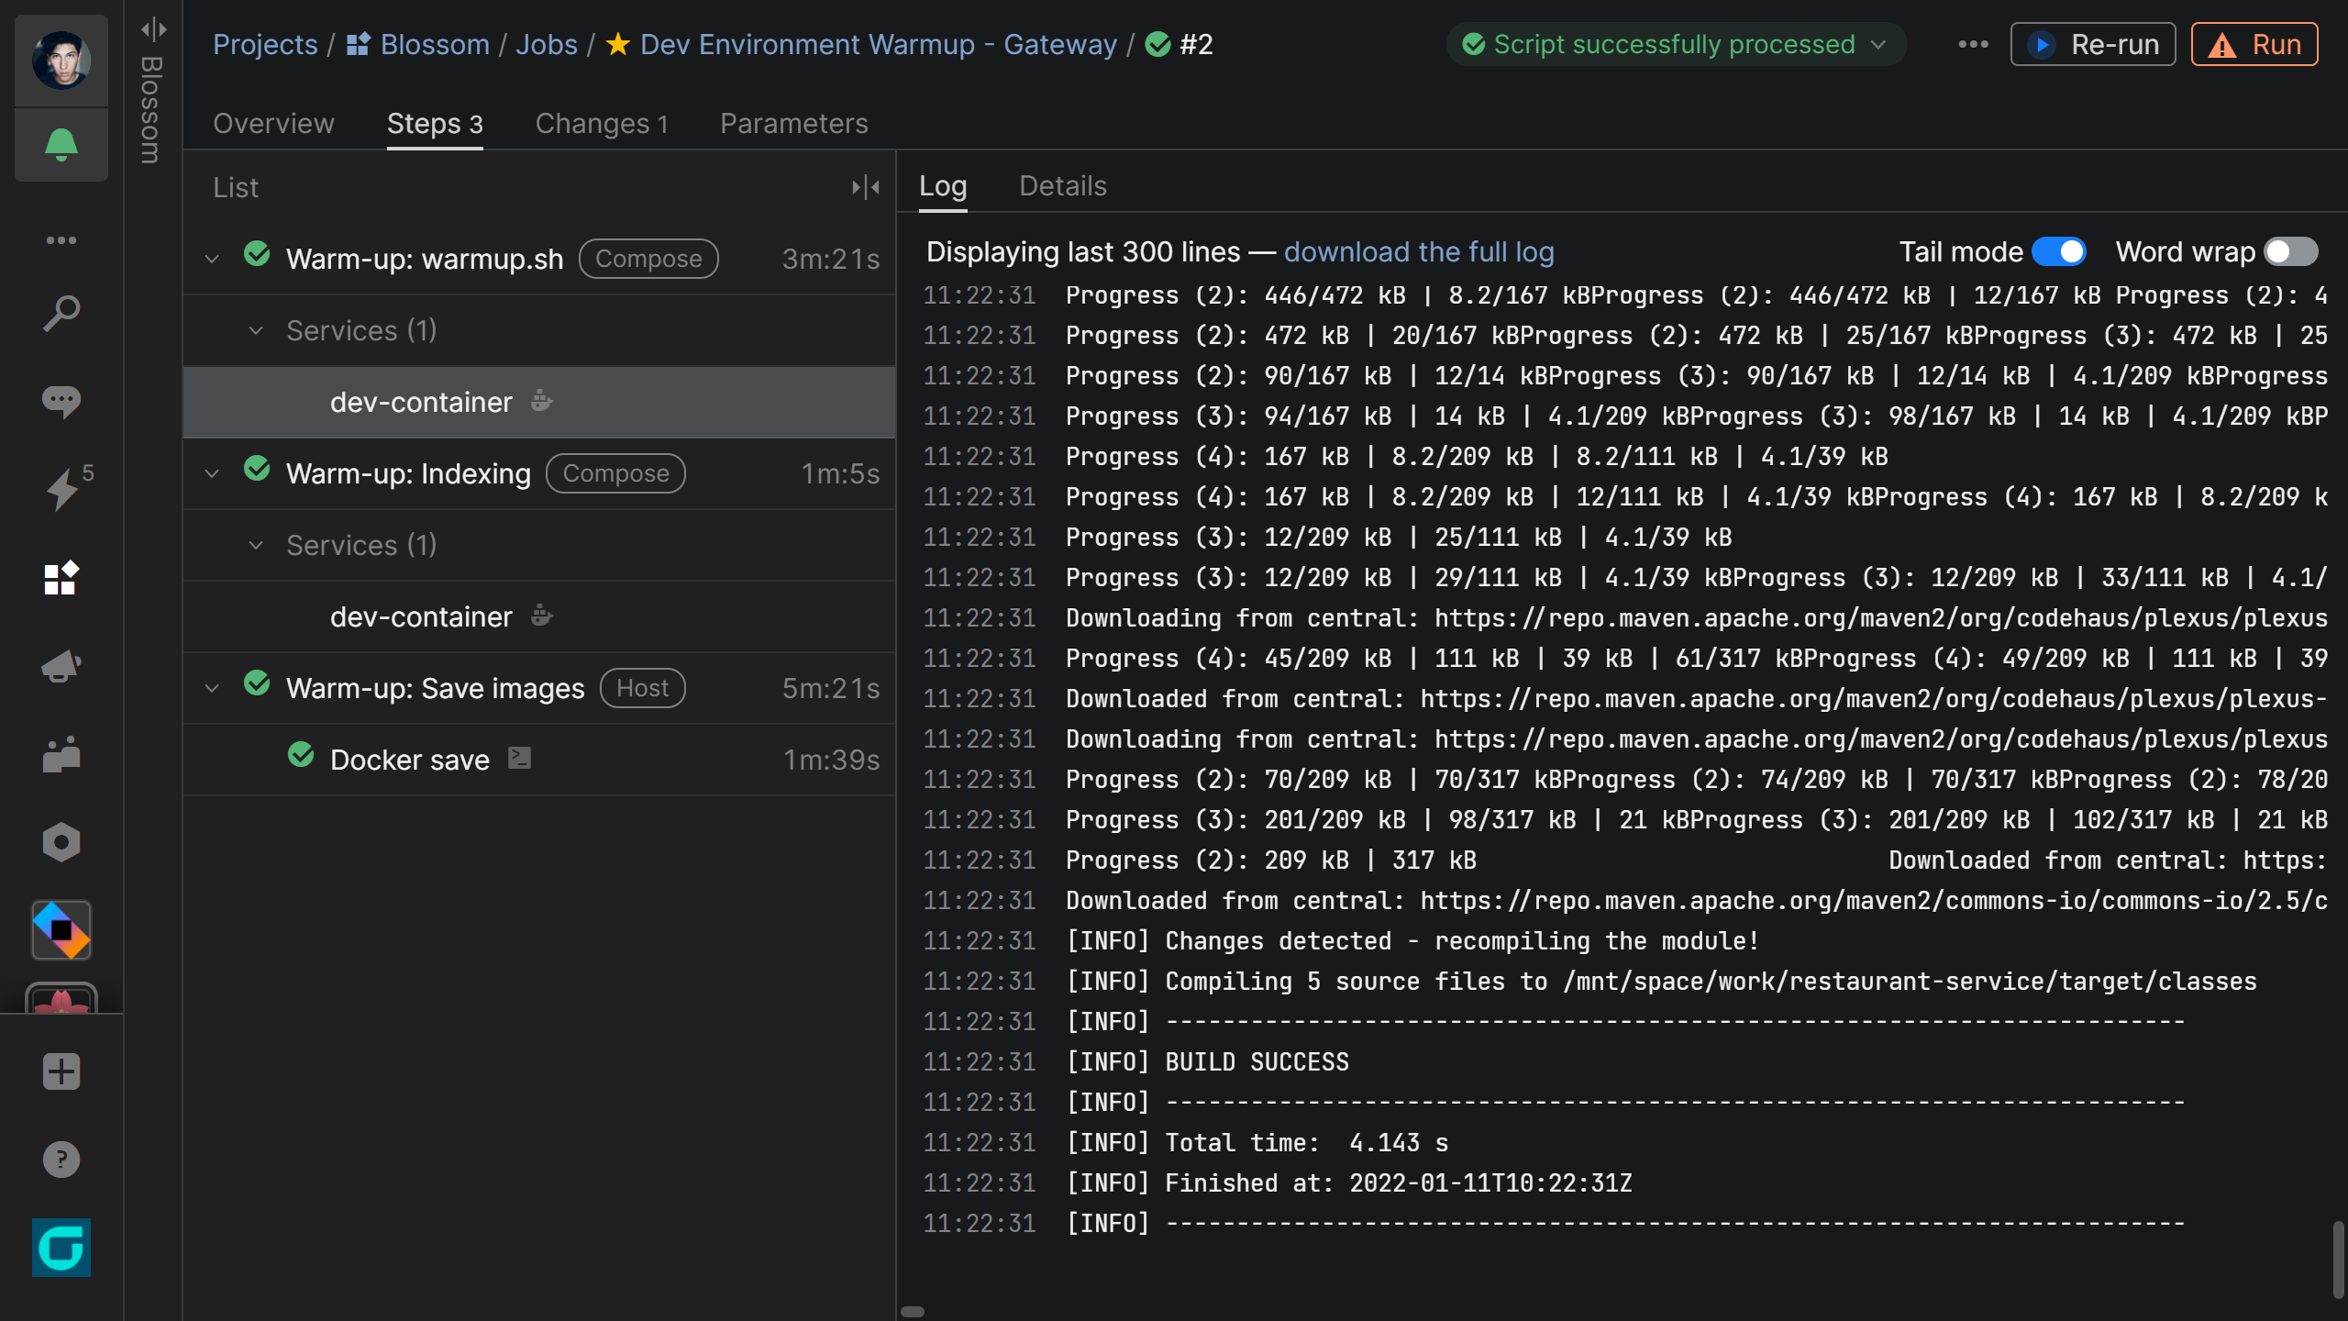Select the Steps 3 tab
This screenshot has width=2348, height=1321.
pyautogui.click(x=435, y=123)
